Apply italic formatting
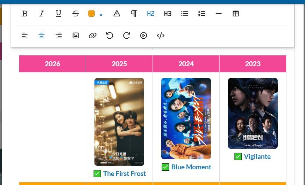This screenshot has width=305, height=185. click(42, 14)
